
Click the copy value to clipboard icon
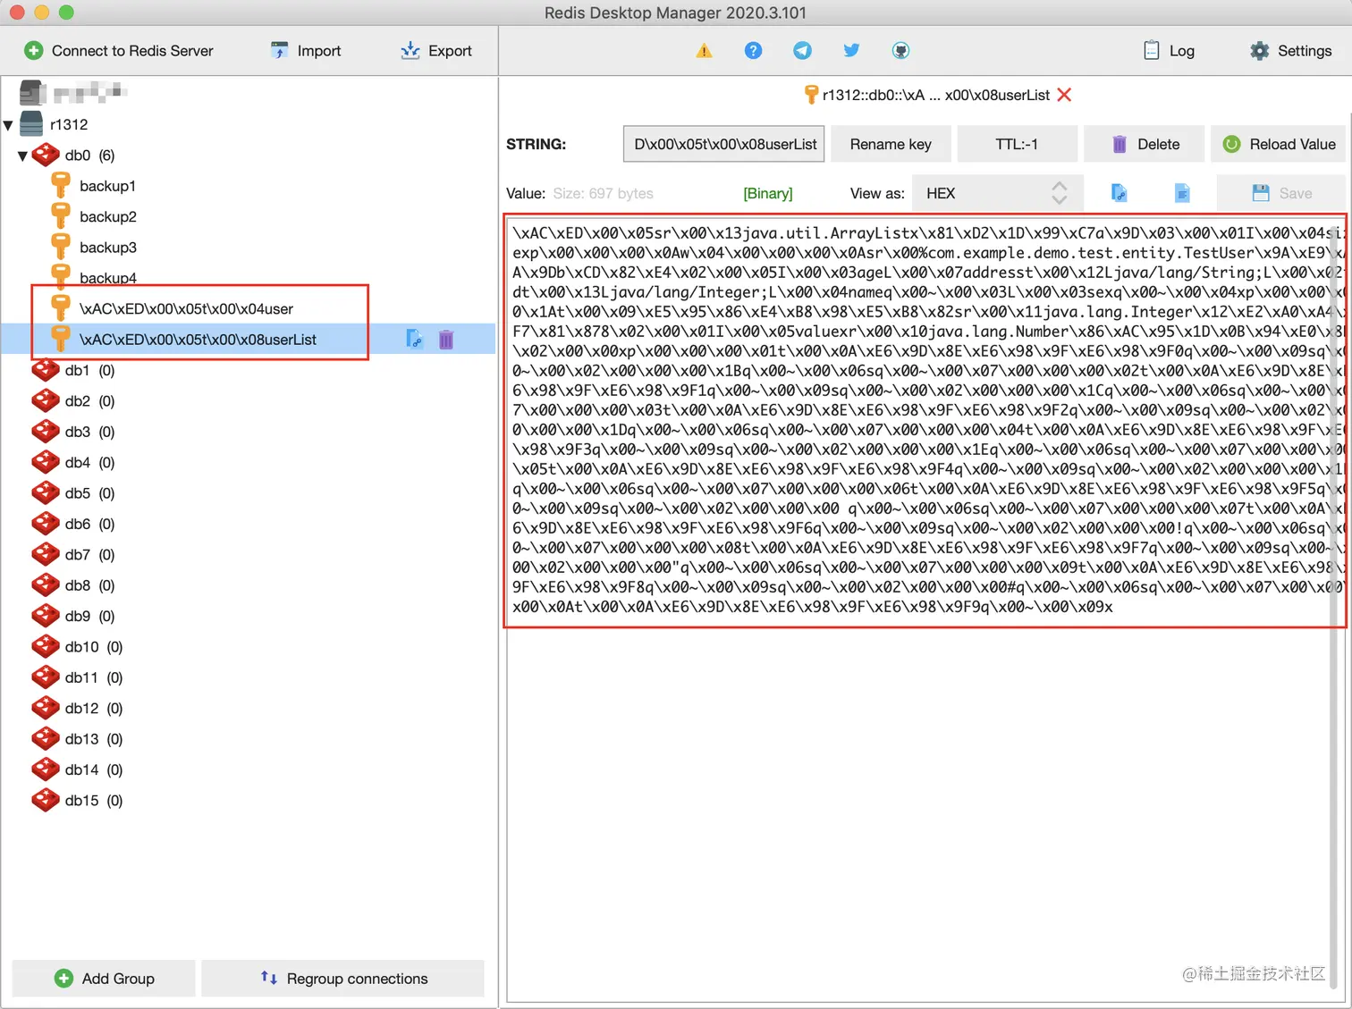(x=1119, y=193)
